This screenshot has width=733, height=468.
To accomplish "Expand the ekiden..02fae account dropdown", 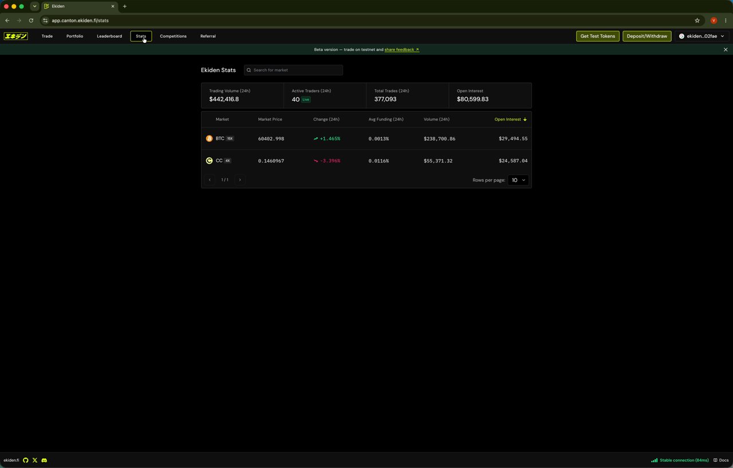I will click(x=702, y=36).
